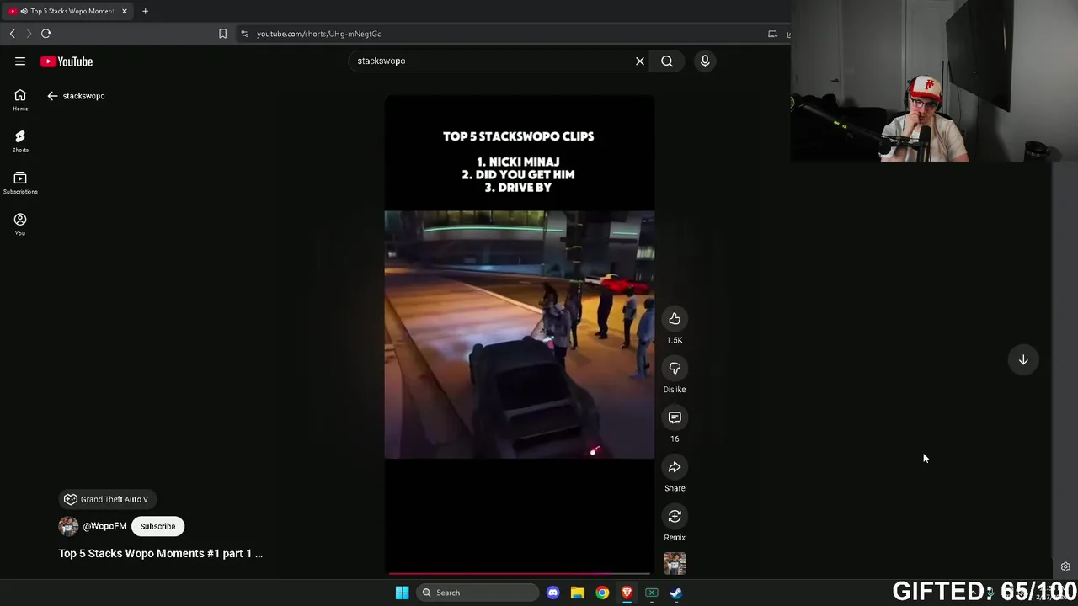Image resolution: width=1078 pixels, height=606 pixels.
Task: Like the Short with the thumbs-up
Action: (675, 319)
